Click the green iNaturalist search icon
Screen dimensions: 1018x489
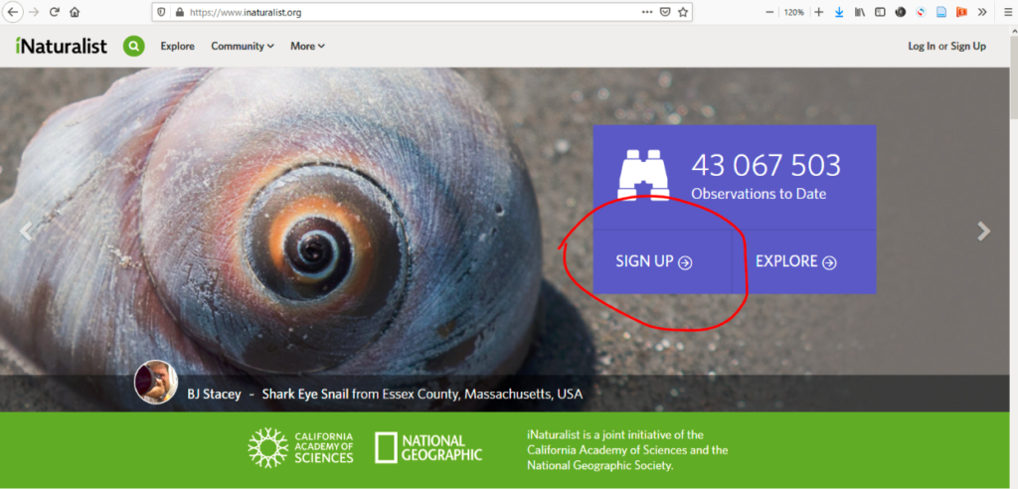pos(133,46)
